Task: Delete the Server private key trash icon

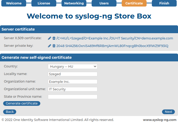Action: pos(54,46)
